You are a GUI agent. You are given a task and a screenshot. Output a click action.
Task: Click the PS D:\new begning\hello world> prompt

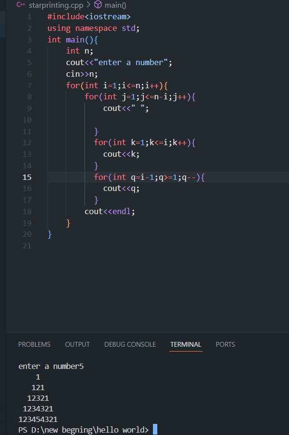click(83, 430)
